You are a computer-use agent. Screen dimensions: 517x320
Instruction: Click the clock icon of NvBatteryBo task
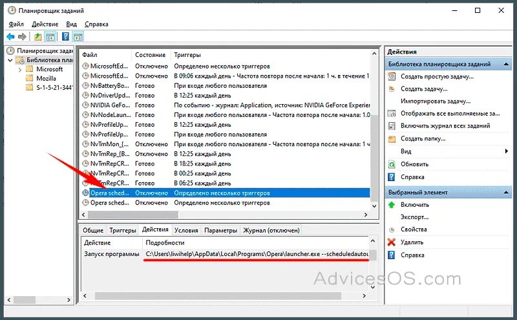click(85, 86)
